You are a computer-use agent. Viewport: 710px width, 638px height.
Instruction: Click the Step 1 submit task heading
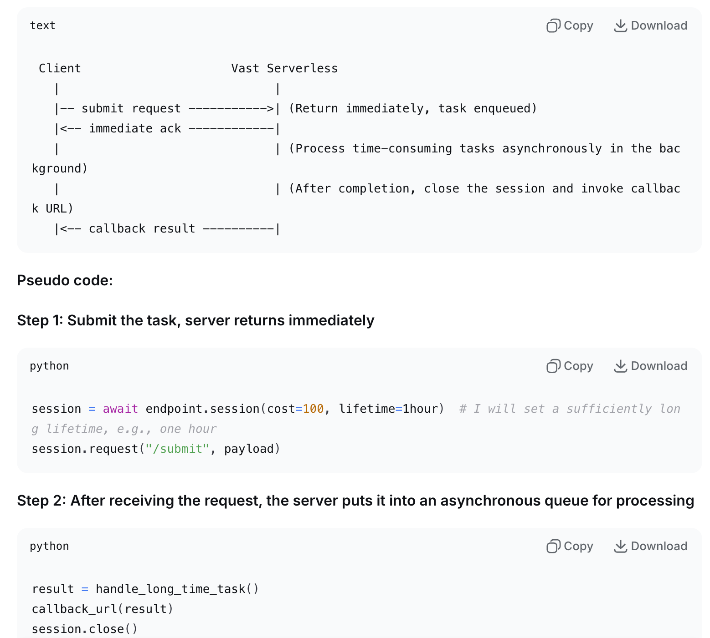(x=196, y=320)
